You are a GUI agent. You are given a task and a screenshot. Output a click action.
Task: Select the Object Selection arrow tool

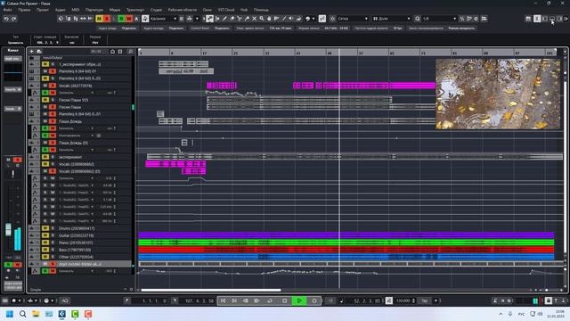[x=210, y=19]
